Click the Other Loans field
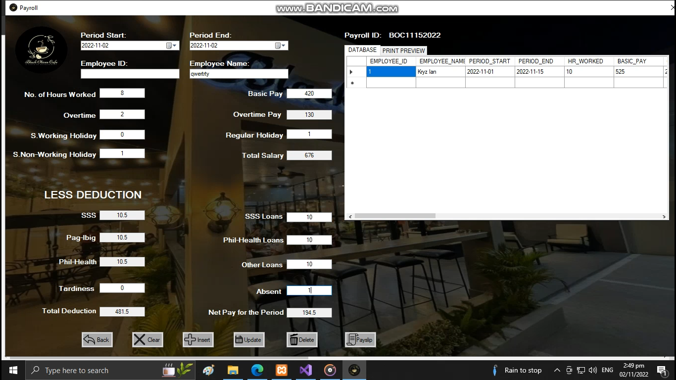This screenshot has height=380, width=676. pos(309,264)
